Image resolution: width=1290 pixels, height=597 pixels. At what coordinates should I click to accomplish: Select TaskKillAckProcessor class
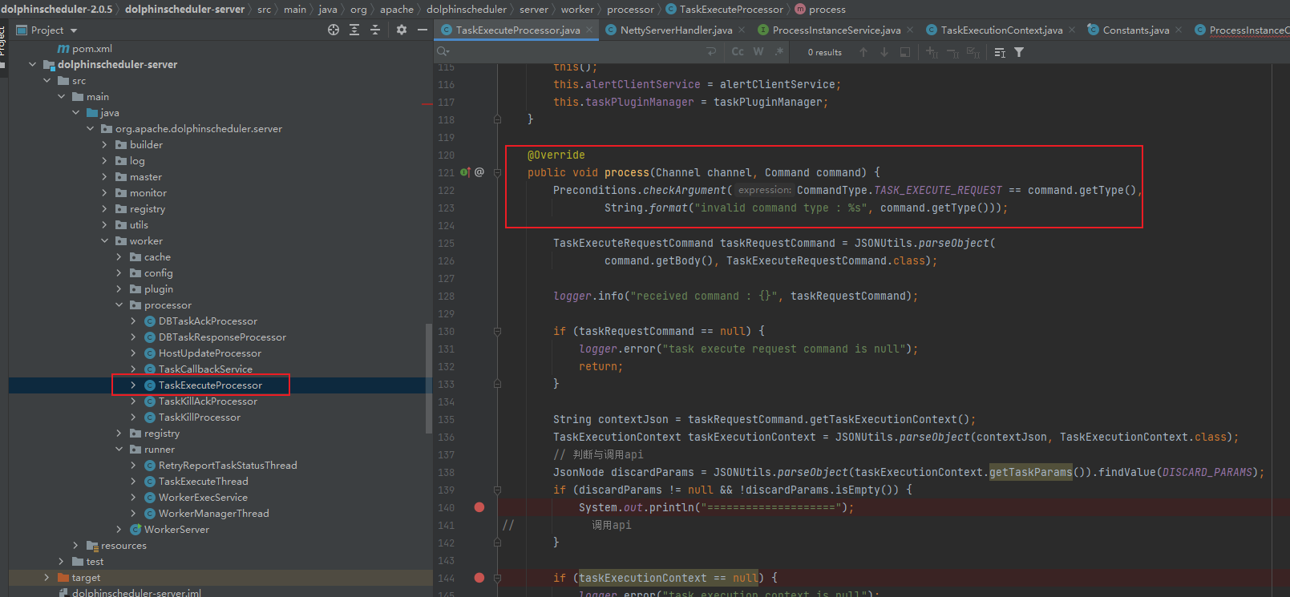tap(208, 401)
